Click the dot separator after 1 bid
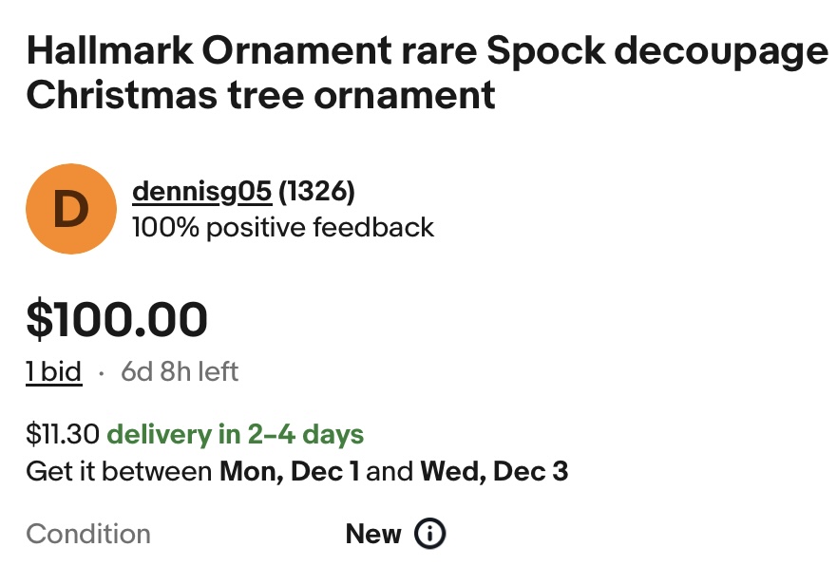 click(102, 371)
